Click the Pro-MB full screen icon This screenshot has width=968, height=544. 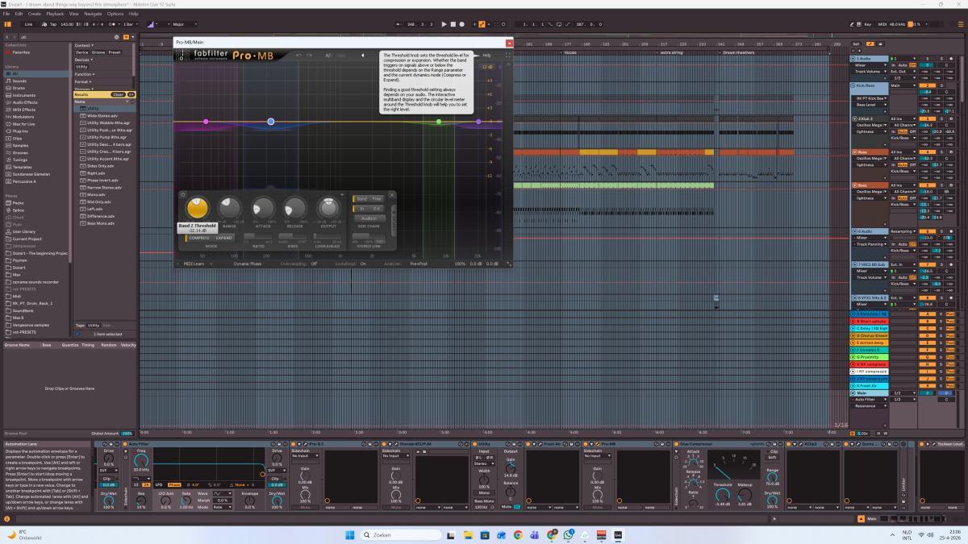(x=507, y=56)
